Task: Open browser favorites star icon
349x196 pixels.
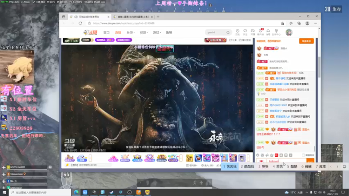Action: click(291, 23)
